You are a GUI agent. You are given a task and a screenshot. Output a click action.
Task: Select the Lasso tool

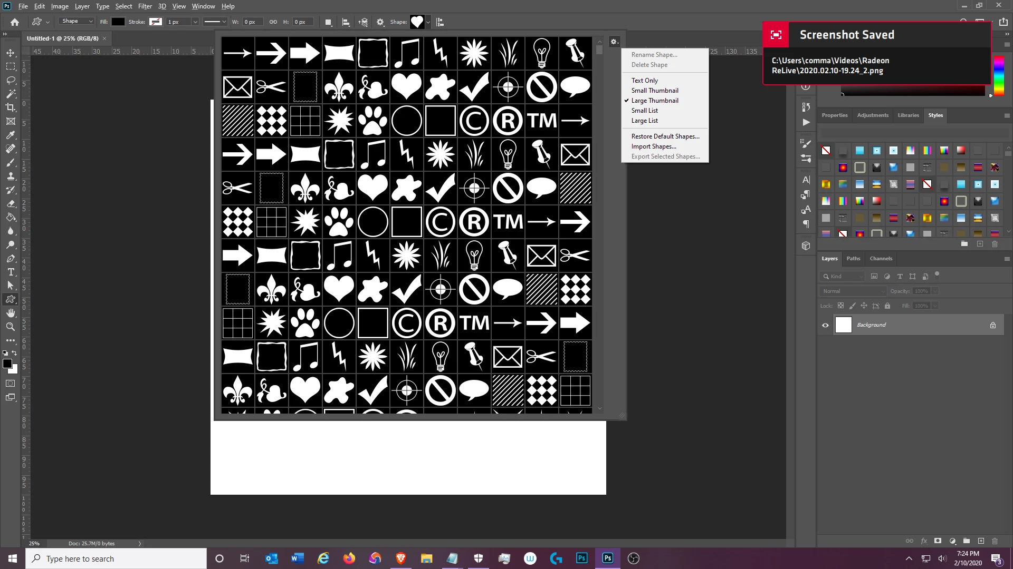coord(11,80)
